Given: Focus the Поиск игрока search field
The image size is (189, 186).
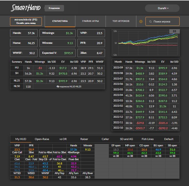Looking at the screenshot, I should click(x=162, y=21).
